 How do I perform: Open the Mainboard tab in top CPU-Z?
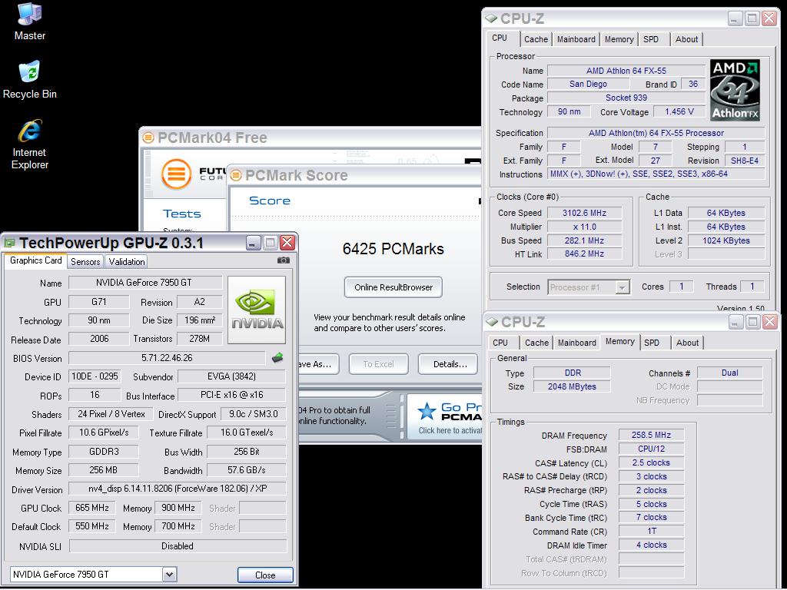pos(576,39)
